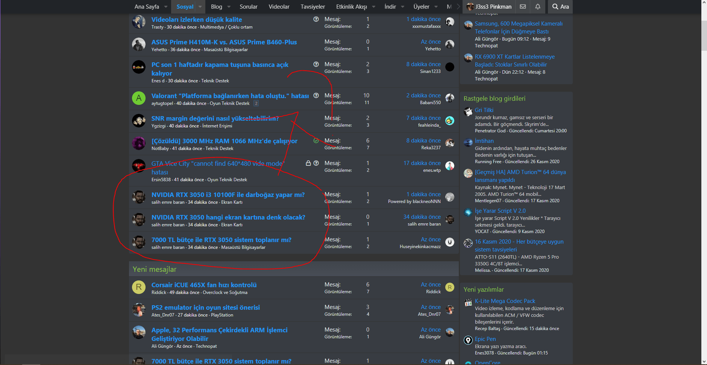Open the Tavsiyeler menu item
Viewport: 707px width, 365px height.
[313, 7]
